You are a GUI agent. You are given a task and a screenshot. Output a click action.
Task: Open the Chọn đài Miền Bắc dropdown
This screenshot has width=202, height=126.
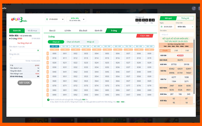(x=185, y=27)
